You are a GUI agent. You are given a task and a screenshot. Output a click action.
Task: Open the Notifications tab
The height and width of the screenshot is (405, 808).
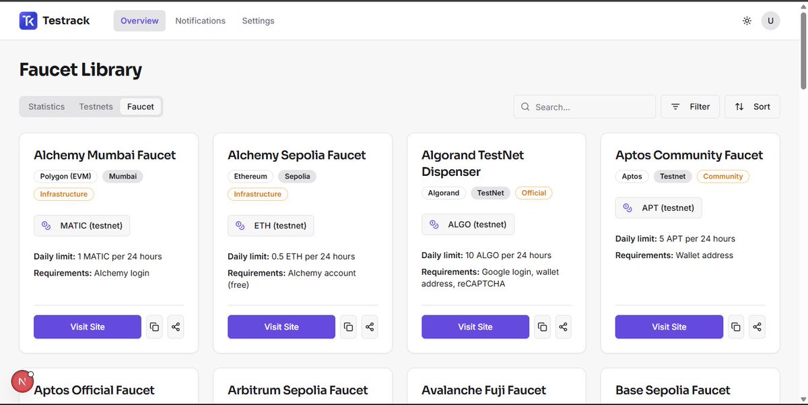tap(201, 21)
